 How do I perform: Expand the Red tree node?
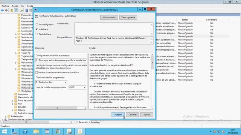click(x=12, y=104)
